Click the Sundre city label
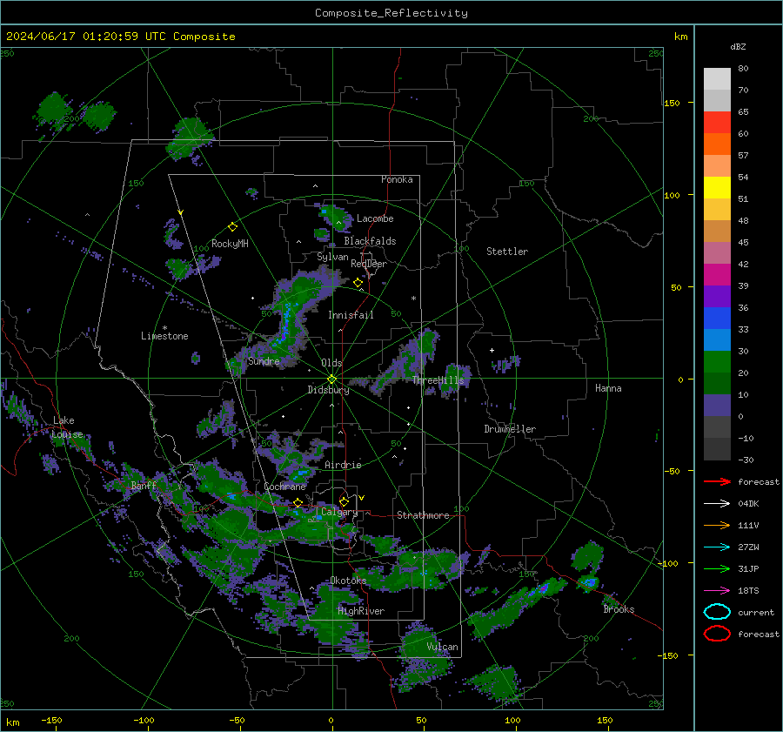The width and height of the screenshot is (783, 732). click(264, 361)
